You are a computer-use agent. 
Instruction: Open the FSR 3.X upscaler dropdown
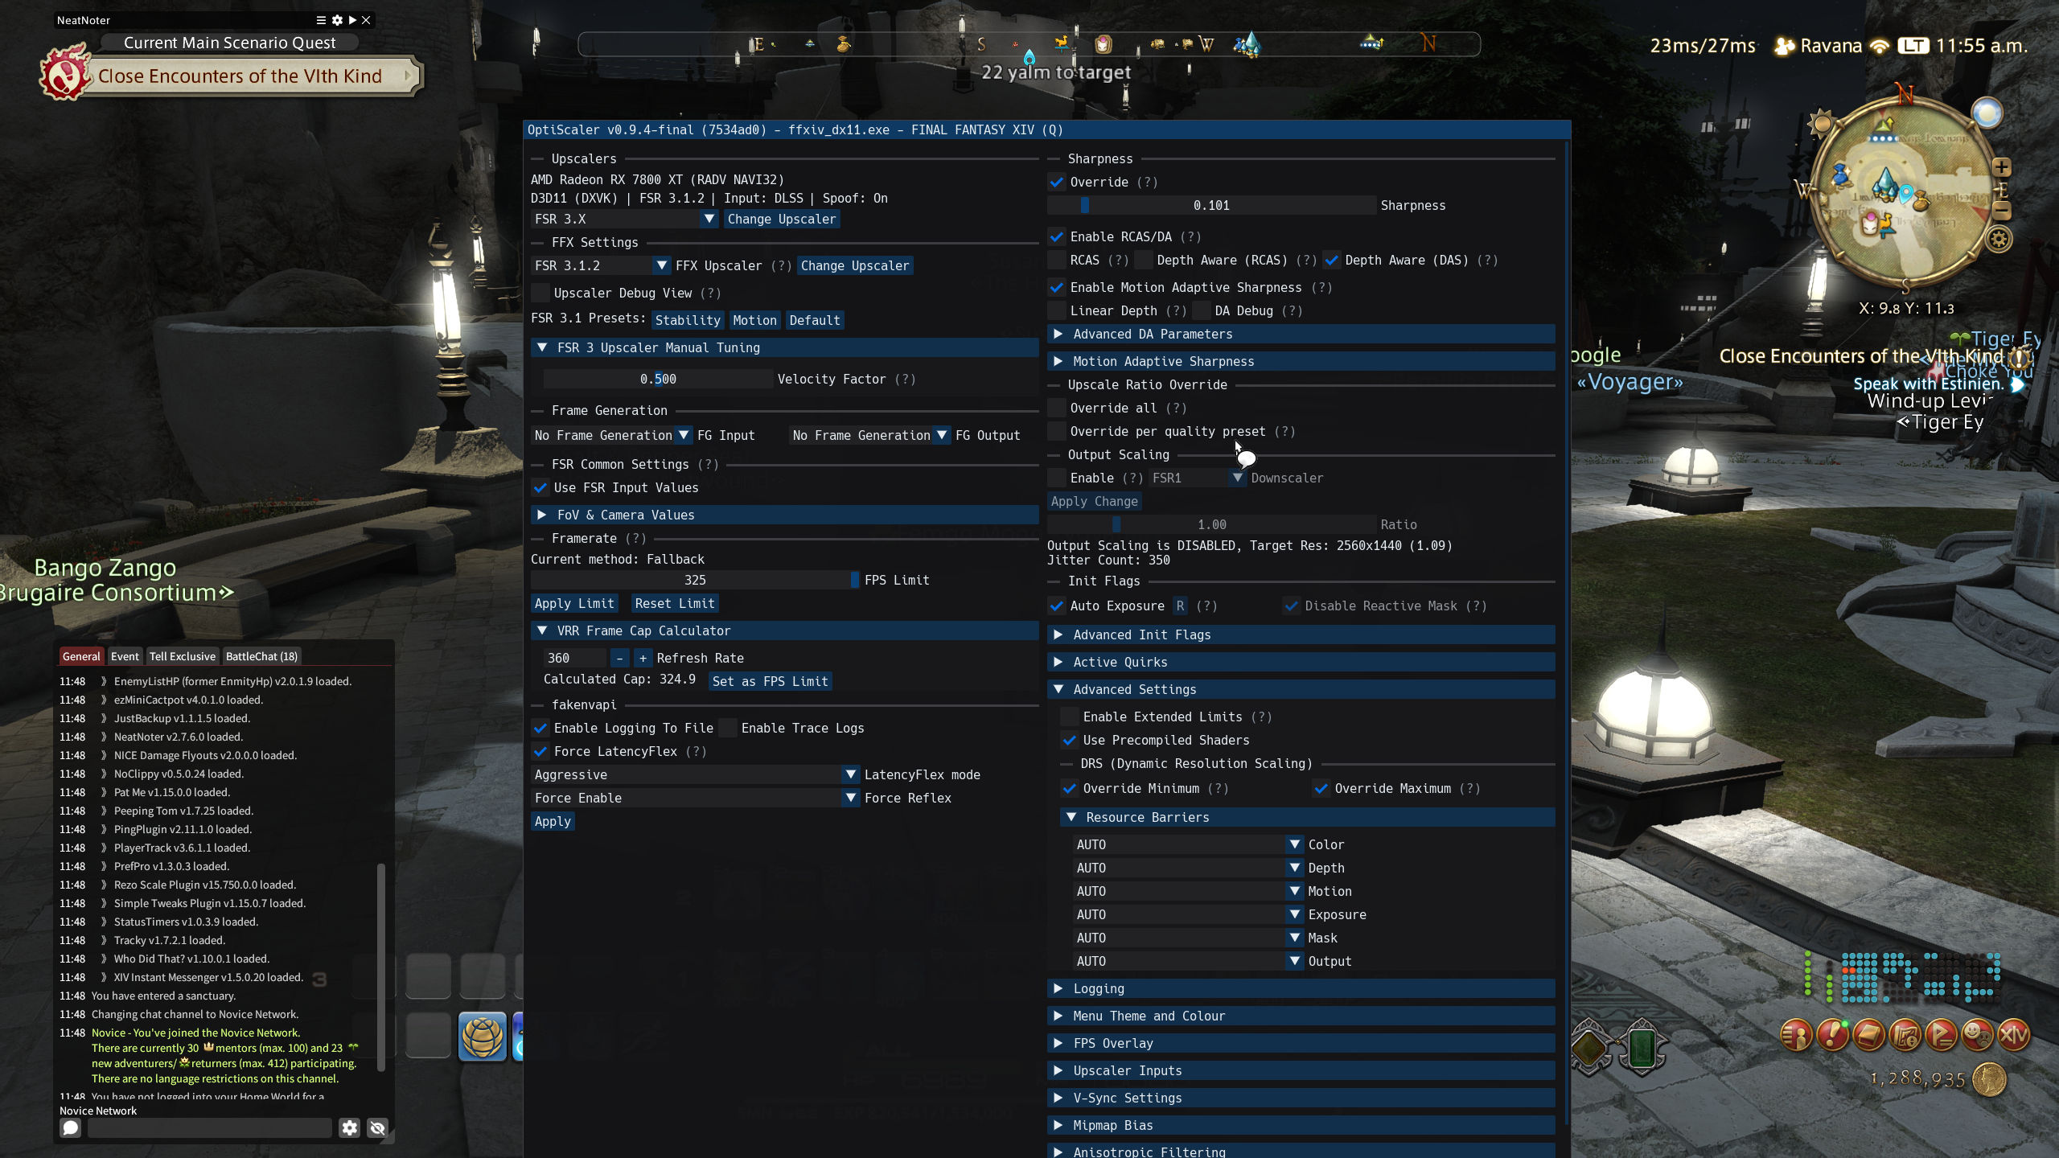tap(625, 220)
